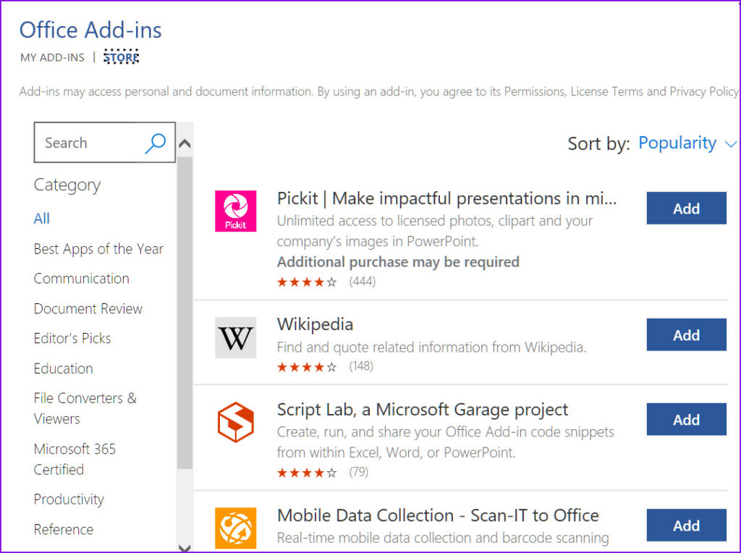Viewport: 741px width, 553px height.
Task: Click the search magnifier icon
Action: (154, 143)
